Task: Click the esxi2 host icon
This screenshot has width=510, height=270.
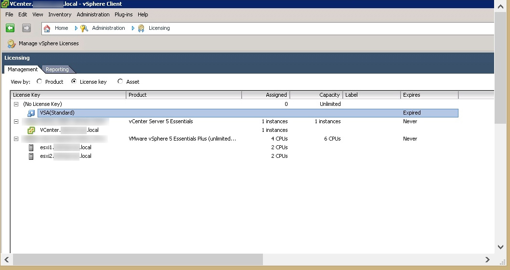Action: click(31, 156)
